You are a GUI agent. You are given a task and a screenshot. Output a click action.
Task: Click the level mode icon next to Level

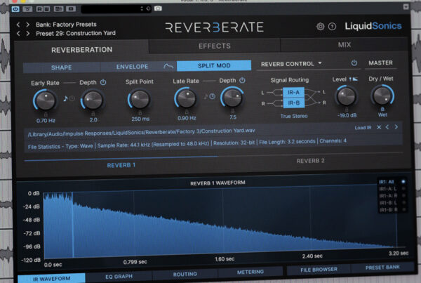(x=354, y=79)
